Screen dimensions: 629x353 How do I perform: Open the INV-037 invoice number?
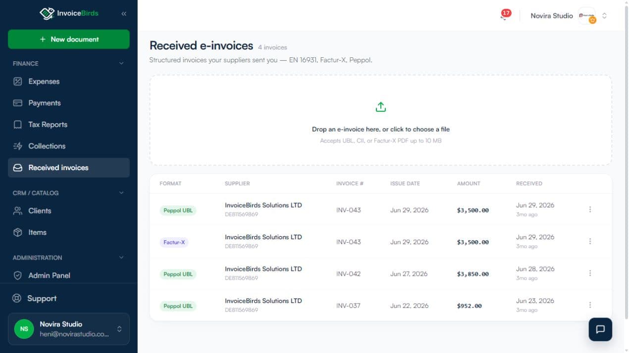(x=349, y=306)
